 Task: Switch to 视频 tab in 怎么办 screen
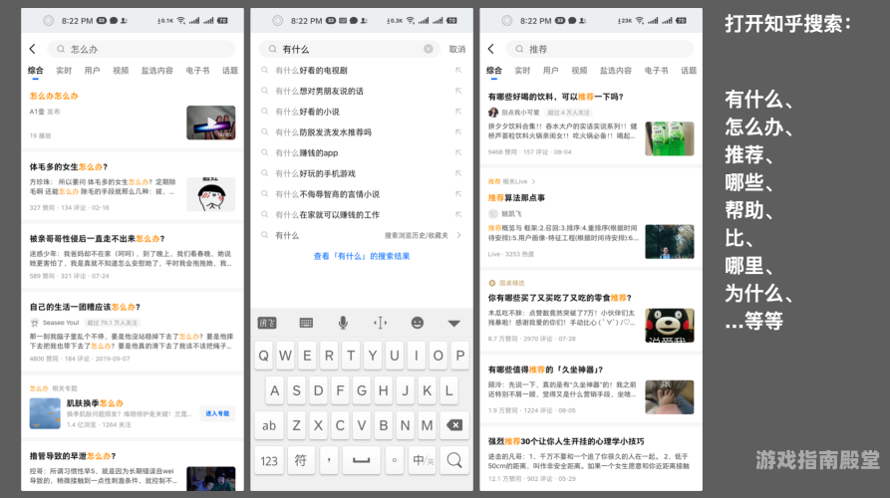[x=121, y=71]
